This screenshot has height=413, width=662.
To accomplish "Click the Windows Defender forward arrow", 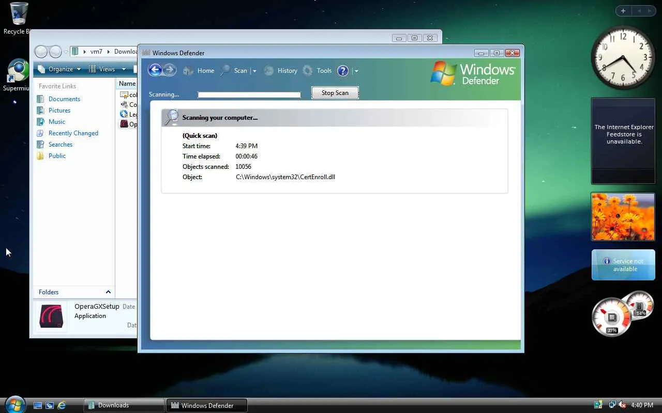I will coord(170,70).
